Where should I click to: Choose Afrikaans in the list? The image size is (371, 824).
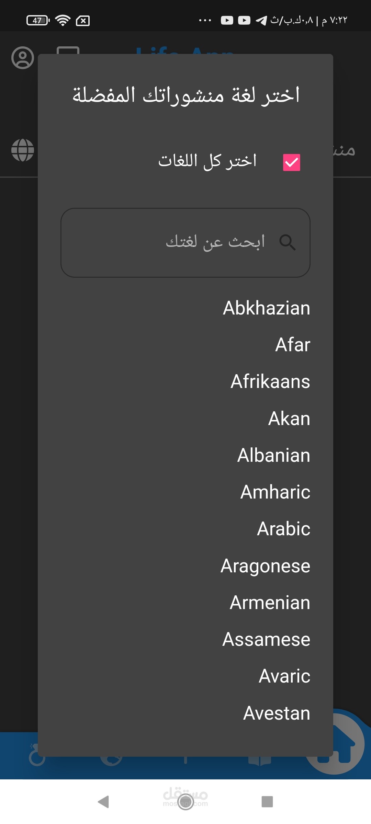tap(270, 381)
